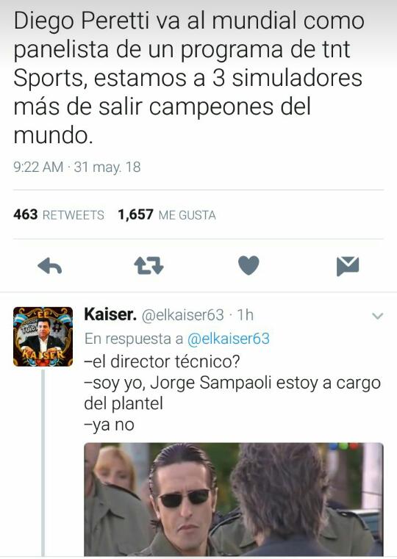Open the @elkaiser63 mention link

(x=229, y=339)
